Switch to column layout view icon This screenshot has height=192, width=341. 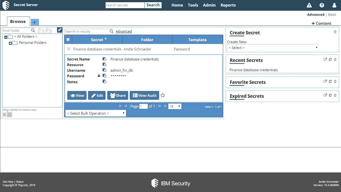[x=9, y=115]
